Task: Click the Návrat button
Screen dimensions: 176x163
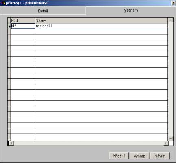Action: (160, 156)
